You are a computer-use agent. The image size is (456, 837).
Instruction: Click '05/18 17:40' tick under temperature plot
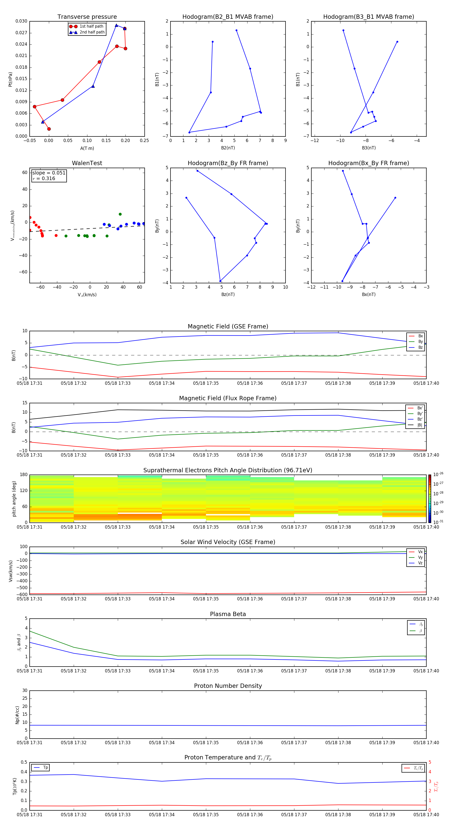tap(426, 815)
